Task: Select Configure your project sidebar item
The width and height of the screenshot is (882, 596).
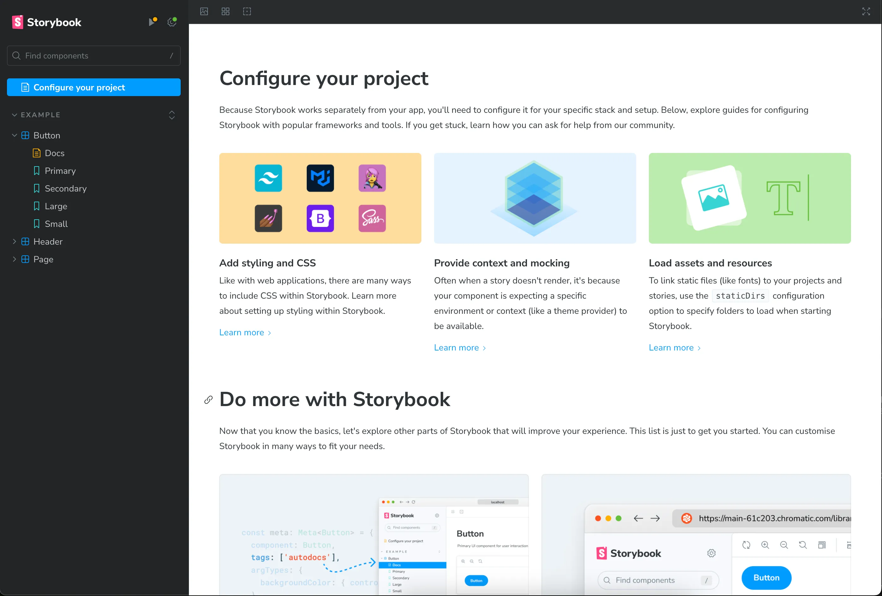Action: 94,87
